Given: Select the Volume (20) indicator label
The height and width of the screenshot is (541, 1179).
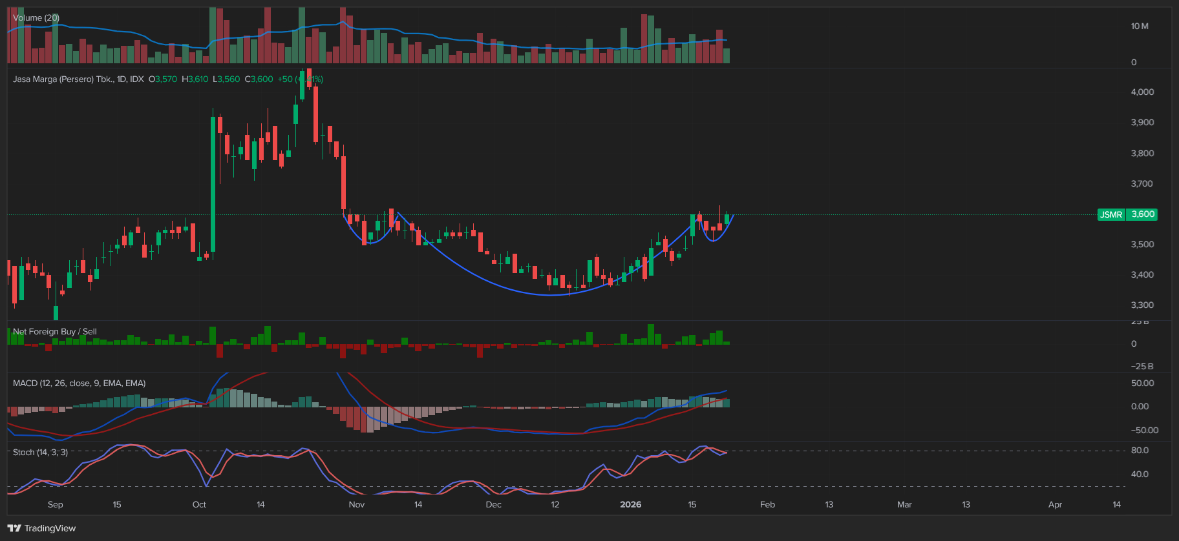Looking at the screenshot, I should click(36, 18).
